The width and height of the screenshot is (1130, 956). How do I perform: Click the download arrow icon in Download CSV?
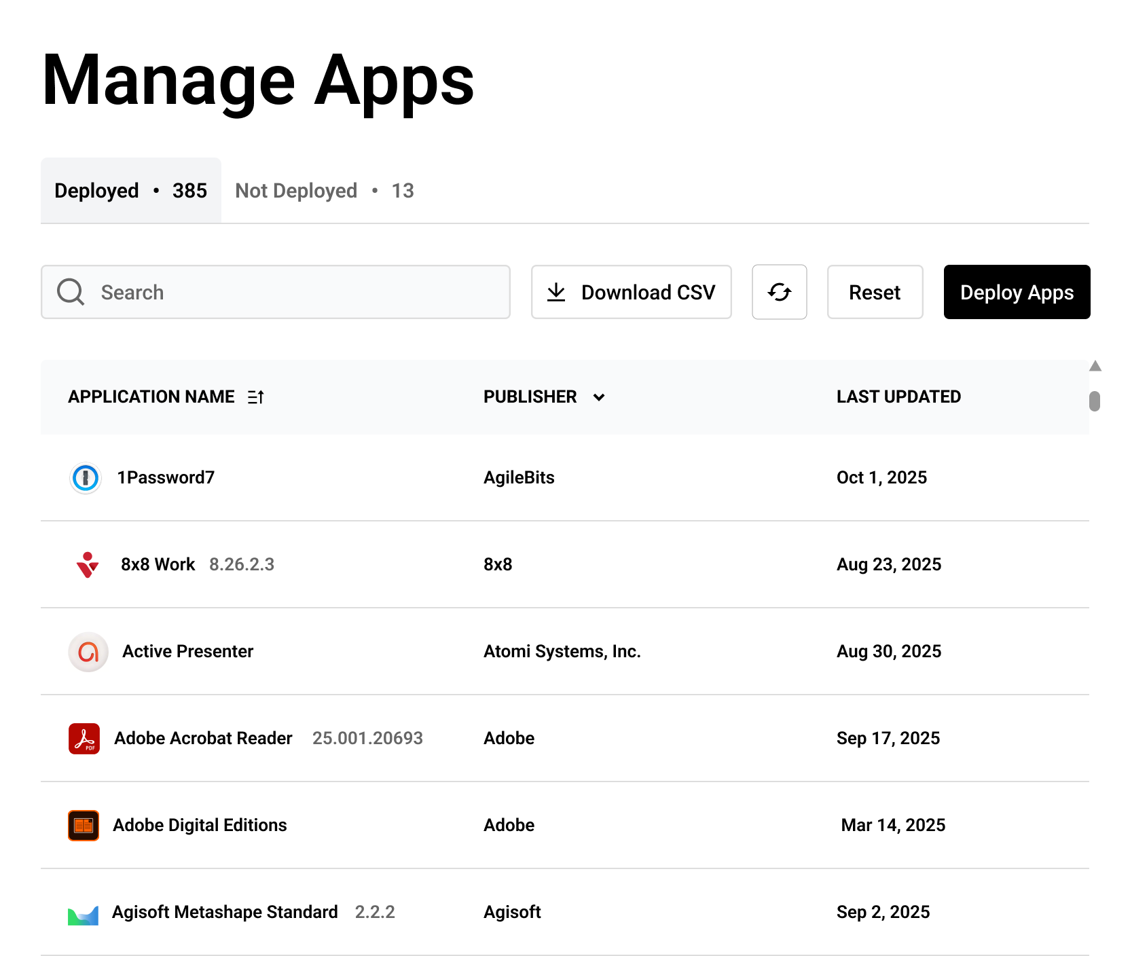click(556, 292)
